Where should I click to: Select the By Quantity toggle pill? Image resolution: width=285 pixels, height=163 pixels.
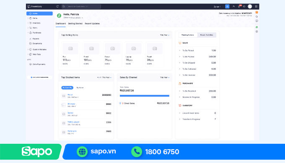[x=67, y=88]
